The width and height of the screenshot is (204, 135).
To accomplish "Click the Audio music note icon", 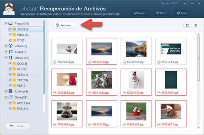I will pos(10,52).
